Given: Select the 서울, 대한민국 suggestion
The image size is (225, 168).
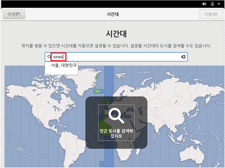Looking at the screenshot, I should coord(64,65).
